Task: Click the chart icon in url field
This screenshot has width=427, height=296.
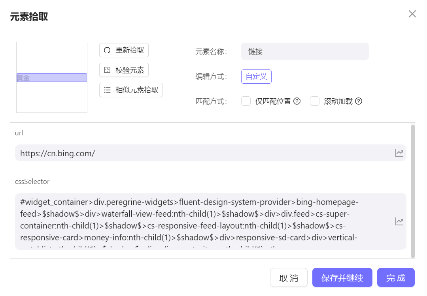Action: click(399, 153)
